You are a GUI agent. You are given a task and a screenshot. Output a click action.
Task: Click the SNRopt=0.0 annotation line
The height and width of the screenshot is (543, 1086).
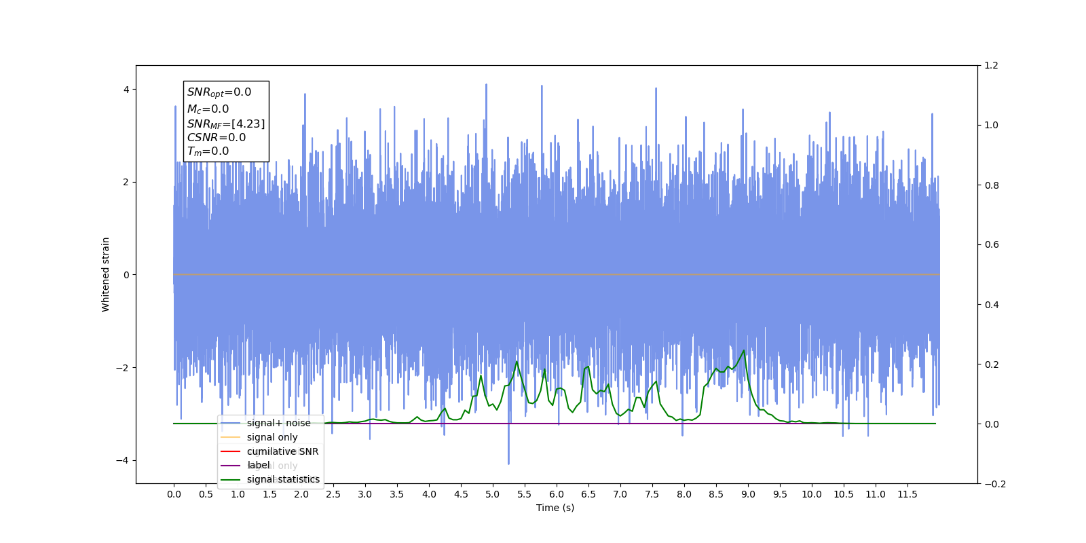point(219,92)
